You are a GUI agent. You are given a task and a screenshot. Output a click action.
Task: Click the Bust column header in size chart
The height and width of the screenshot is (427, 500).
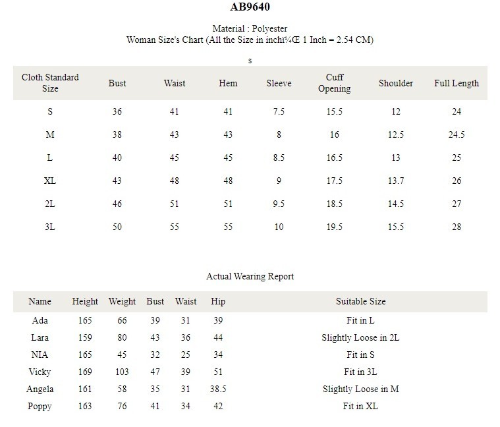click(x=117, y=83)
